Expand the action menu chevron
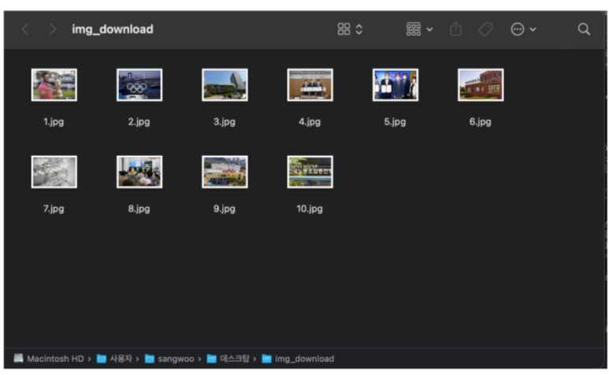609x375 pixels. coord(533,29)
